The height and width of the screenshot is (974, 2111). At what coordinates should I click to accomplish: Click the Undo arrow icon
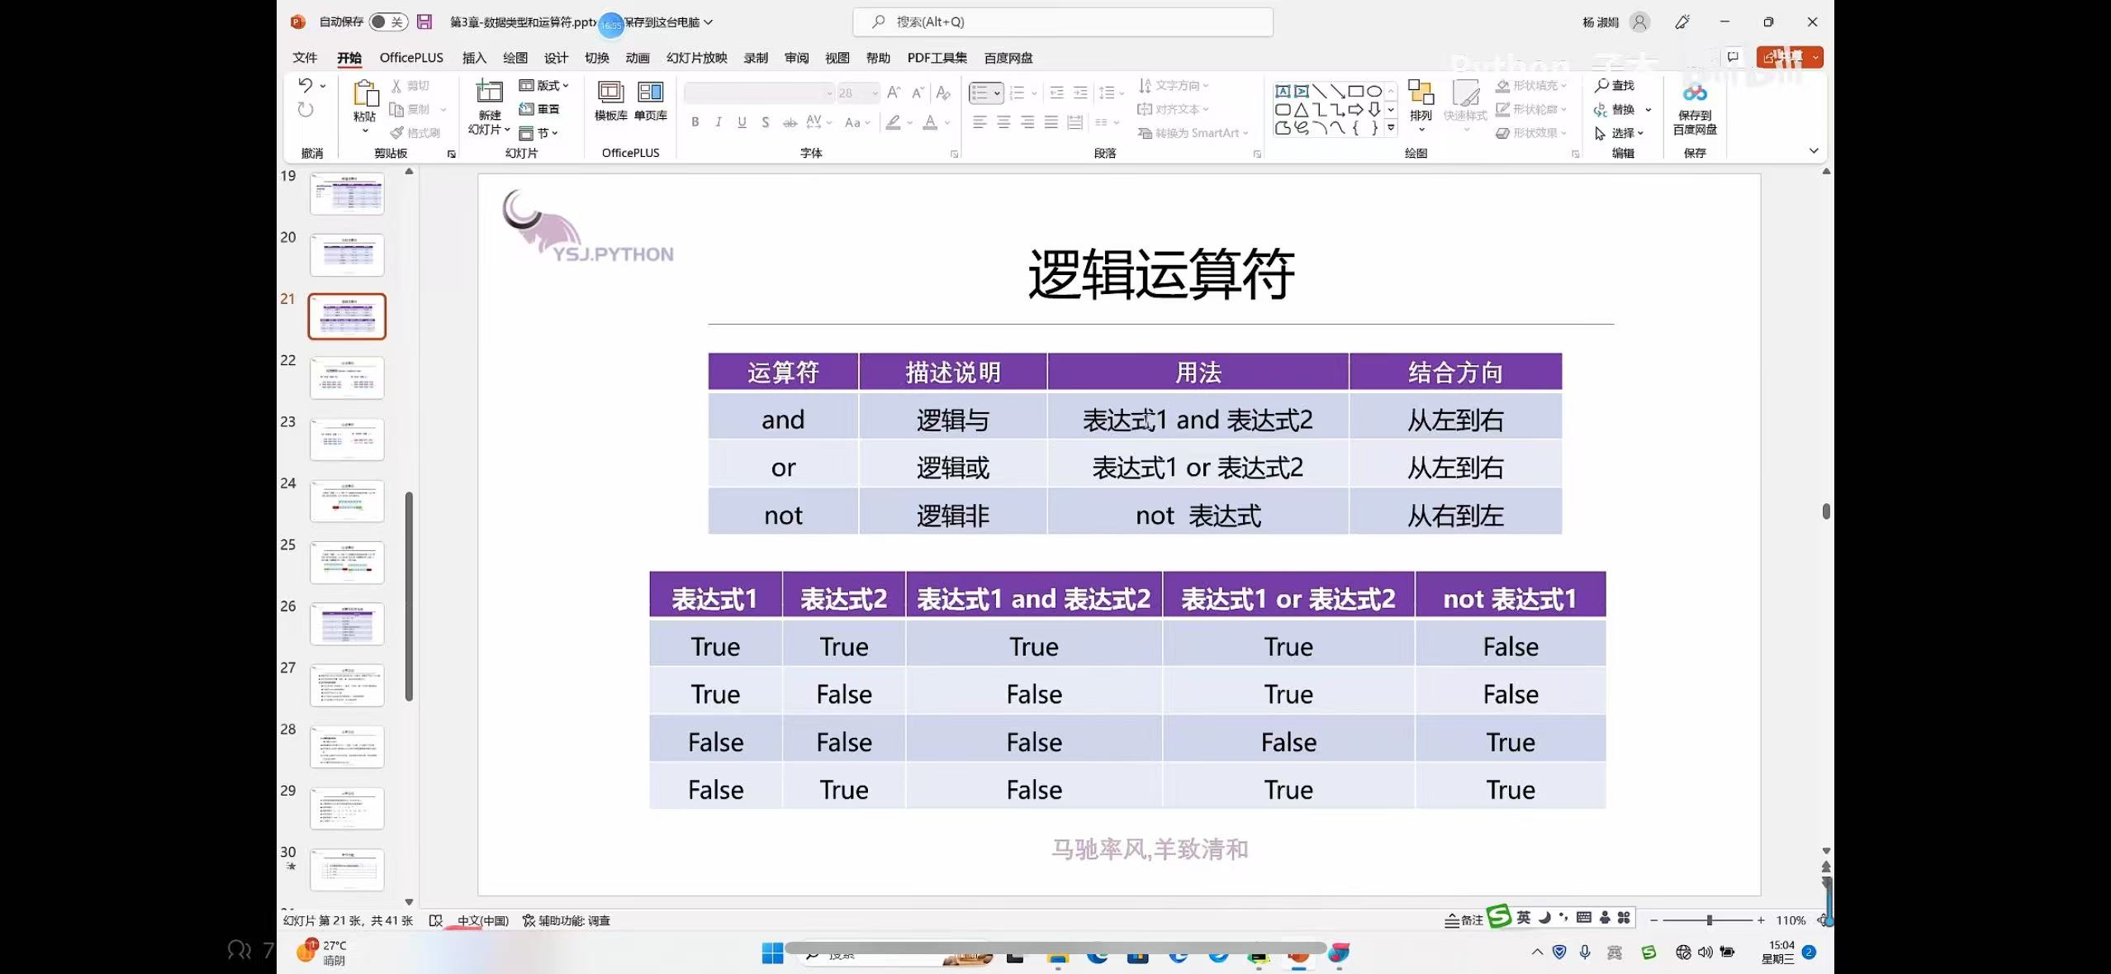coord(305,85)
